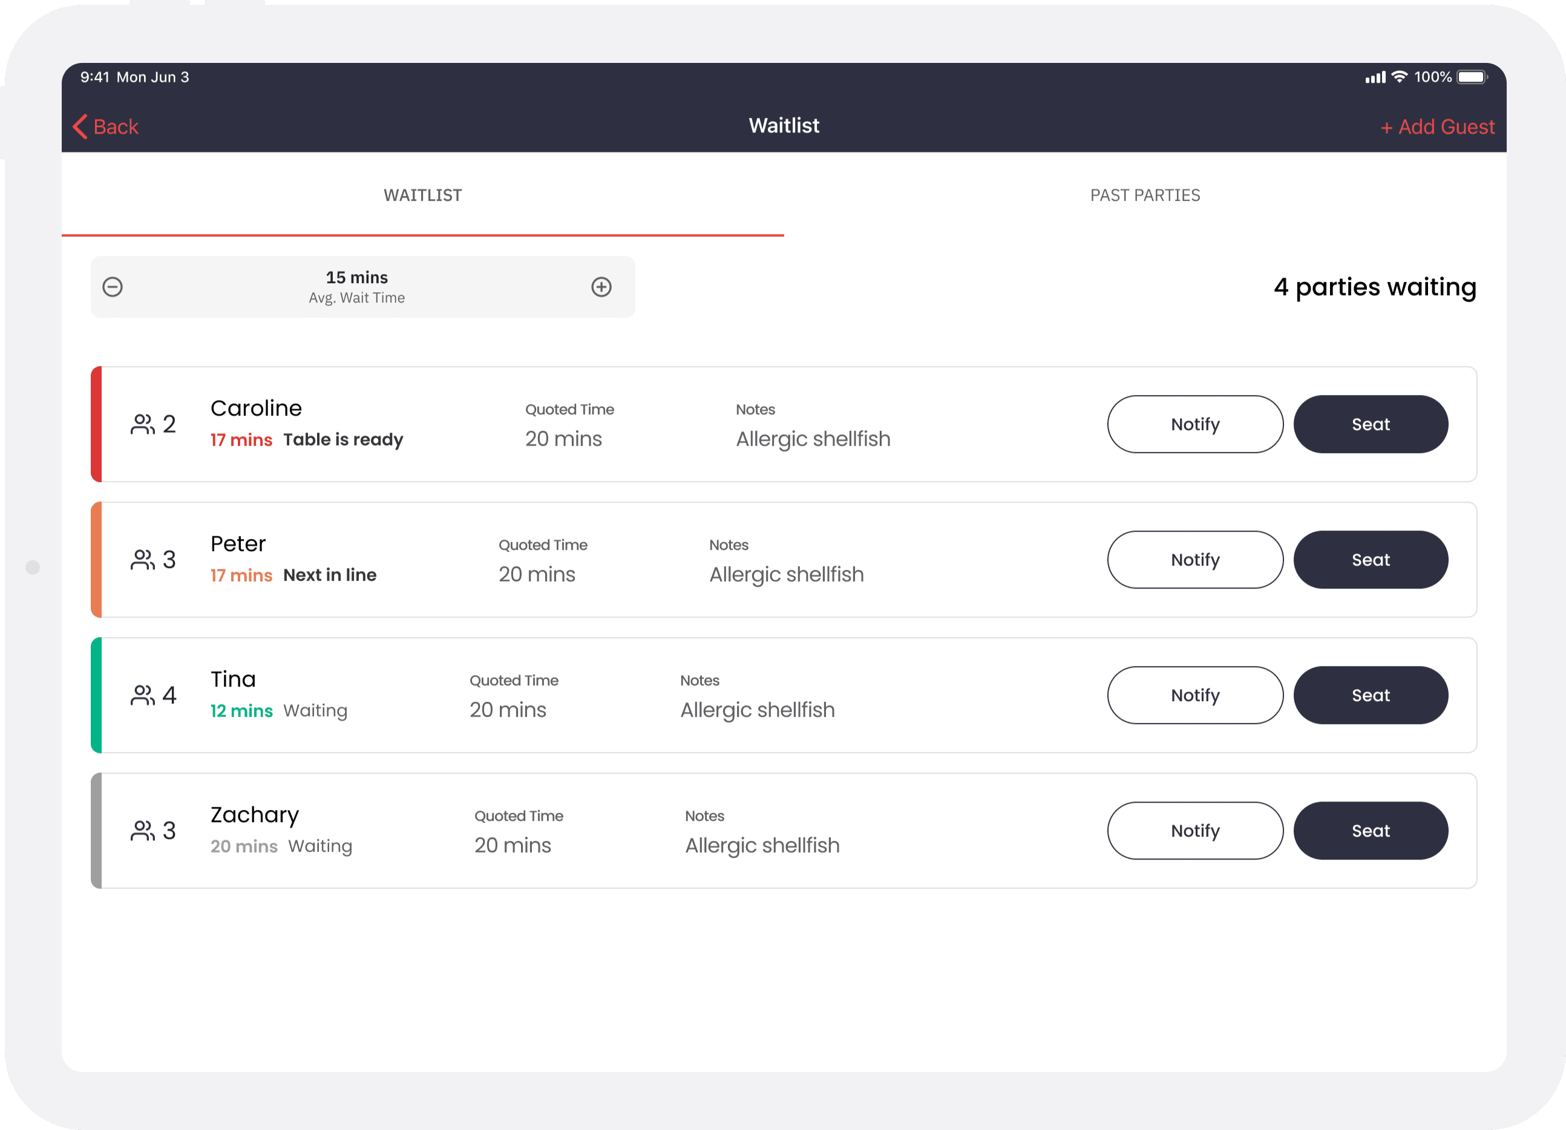Notify Peter's party
Viewport: 1566px width, 1130px height.
(x=1194, y=559)
